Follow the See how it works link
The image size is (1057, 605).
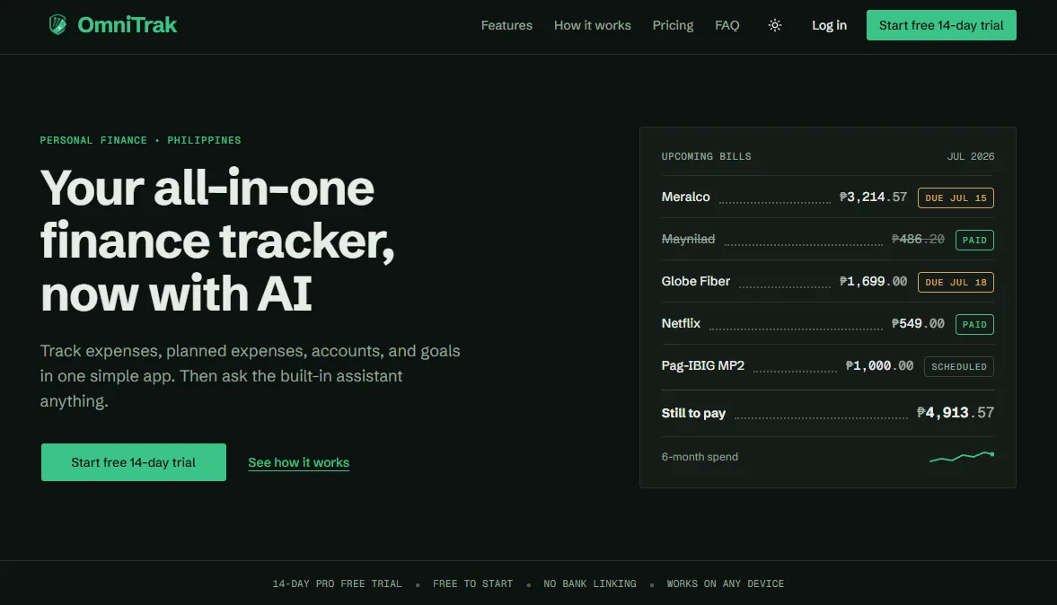(x=299, y=462)
